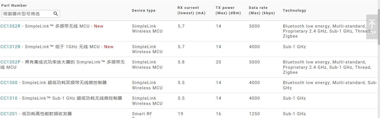Viewport: 380px width, 118px height.
Task: Open the CC1201 part link
Action: click(x=9, y=114)
